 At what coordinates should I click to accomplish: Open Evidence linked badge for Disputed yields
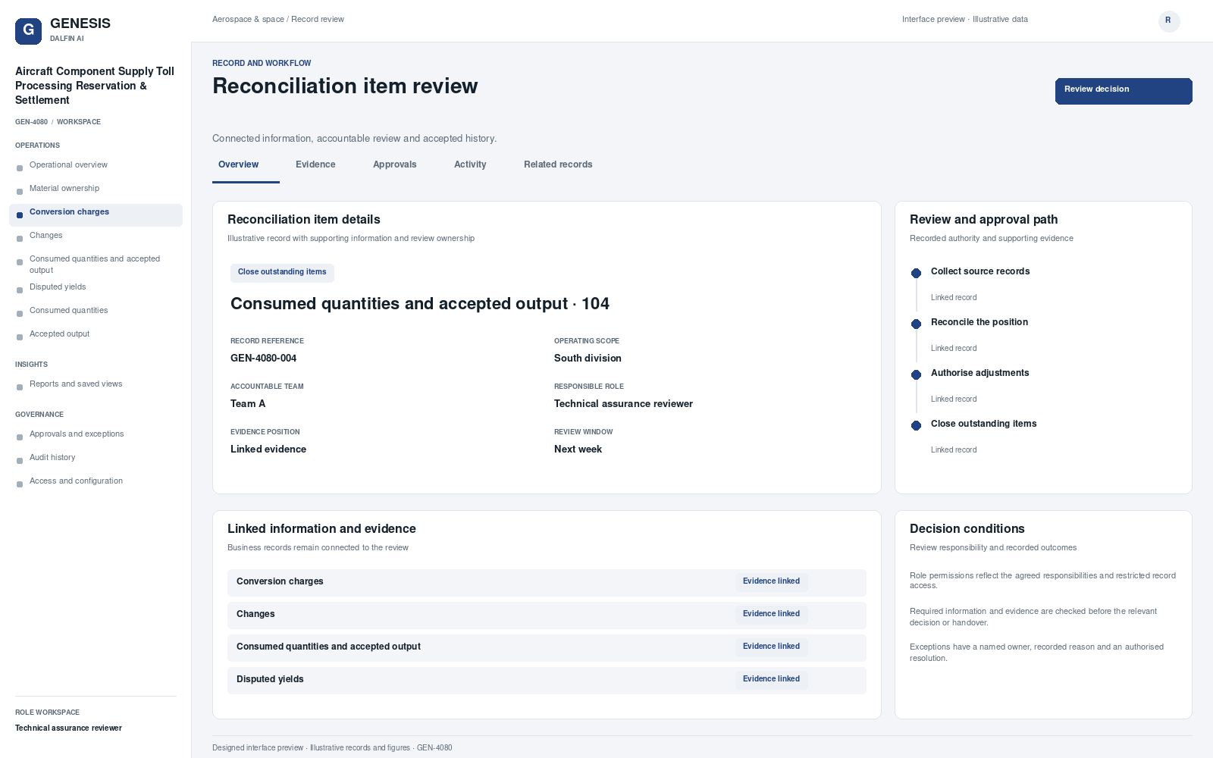coord(771,679)
